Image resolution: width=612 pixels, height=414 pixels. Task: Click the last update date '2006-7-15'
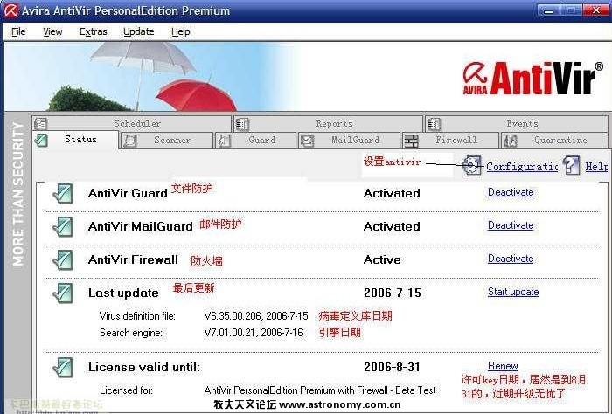(x=393, y=293)
